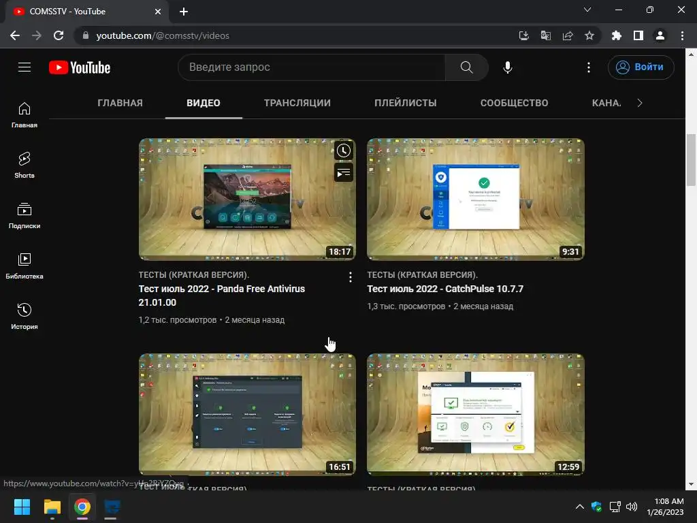Open Chrome profile icon
This screenshot has width=697, height=523.
pos(660,35)
